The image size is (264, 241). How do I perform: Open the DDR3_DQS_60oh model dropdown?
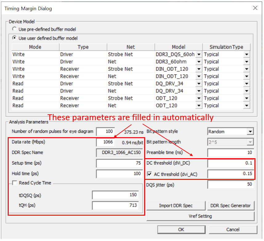tap(199, 54)
